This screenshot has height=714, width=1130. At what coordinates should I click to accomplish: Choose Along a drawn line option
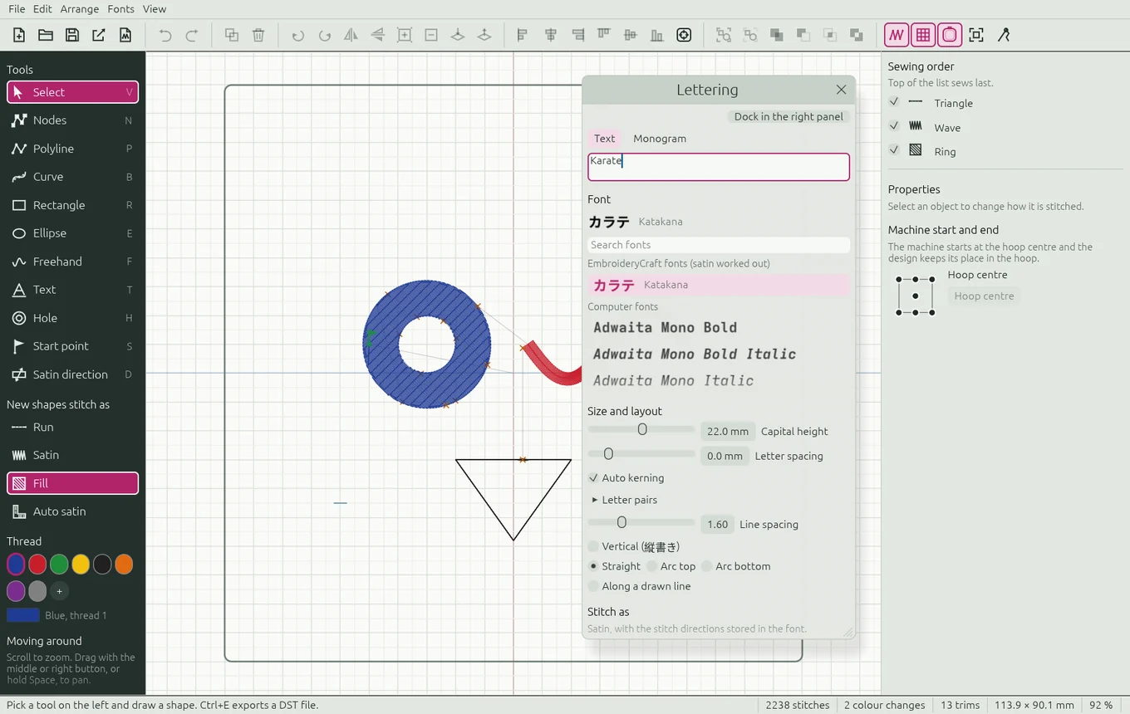click(593, 586)
